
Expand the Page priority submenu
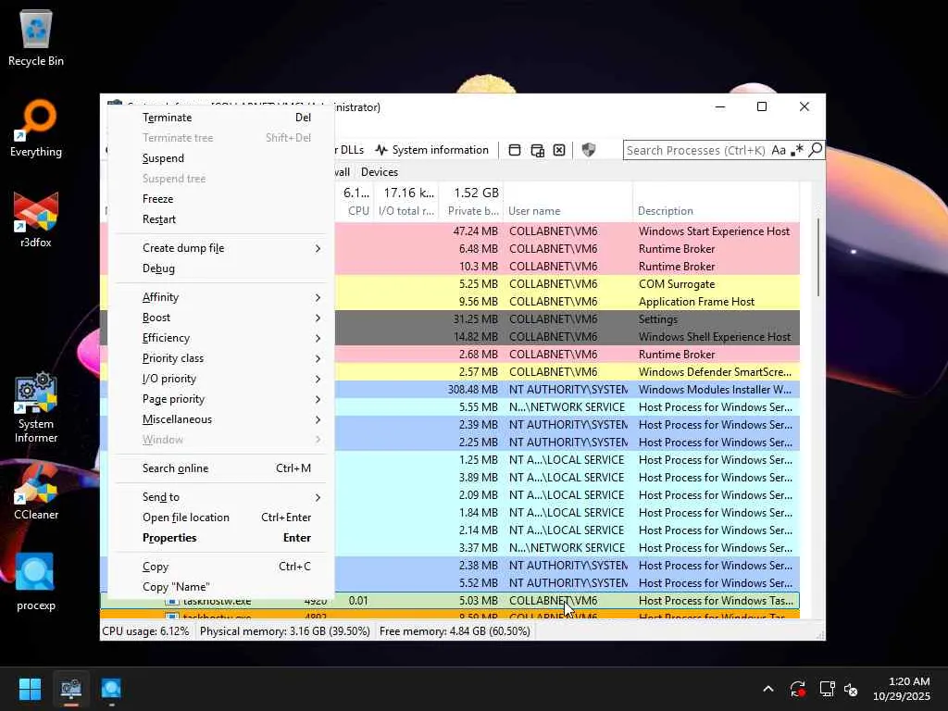tap(221, 399)
